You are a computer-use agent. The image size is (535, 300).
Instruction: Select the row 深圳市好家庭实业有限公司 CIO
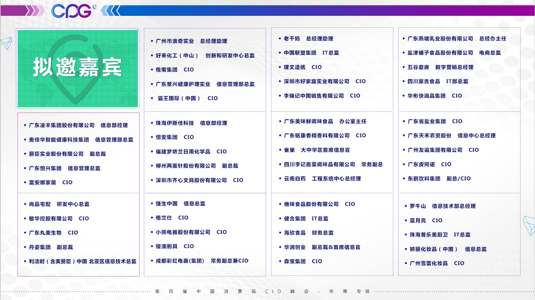click(x=322, y=82)
